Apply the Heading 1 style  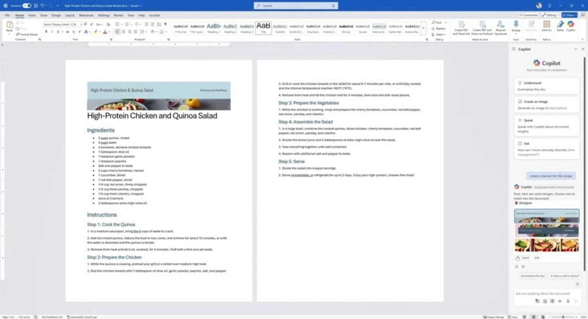pos(214,28)
